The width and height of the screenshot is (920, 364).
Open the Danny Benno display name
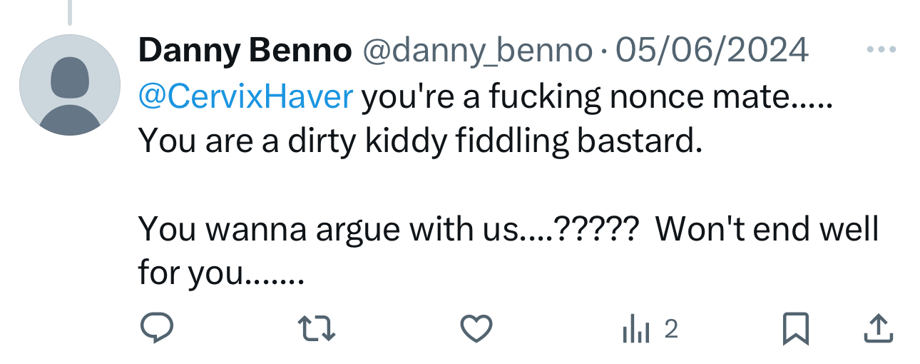point(245,50)
